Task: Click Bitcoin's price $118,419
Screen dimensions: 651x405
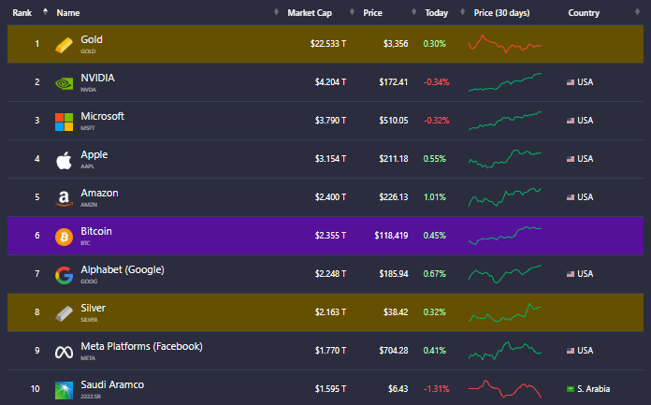Action: (x=391, y=236)
